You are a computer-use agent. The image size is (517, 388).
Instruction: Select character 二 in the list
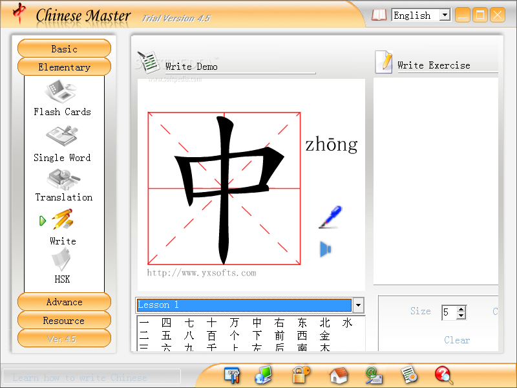point(144,336)
